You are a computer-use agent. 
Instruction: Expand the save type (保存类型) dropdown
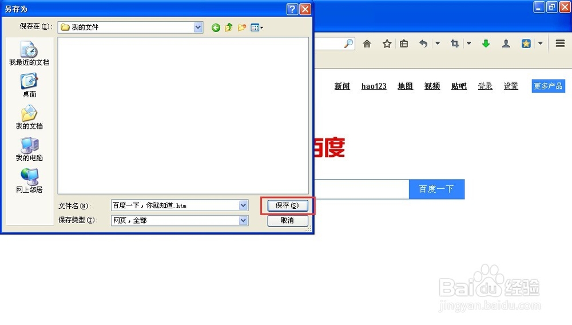(x=243, y=220)
